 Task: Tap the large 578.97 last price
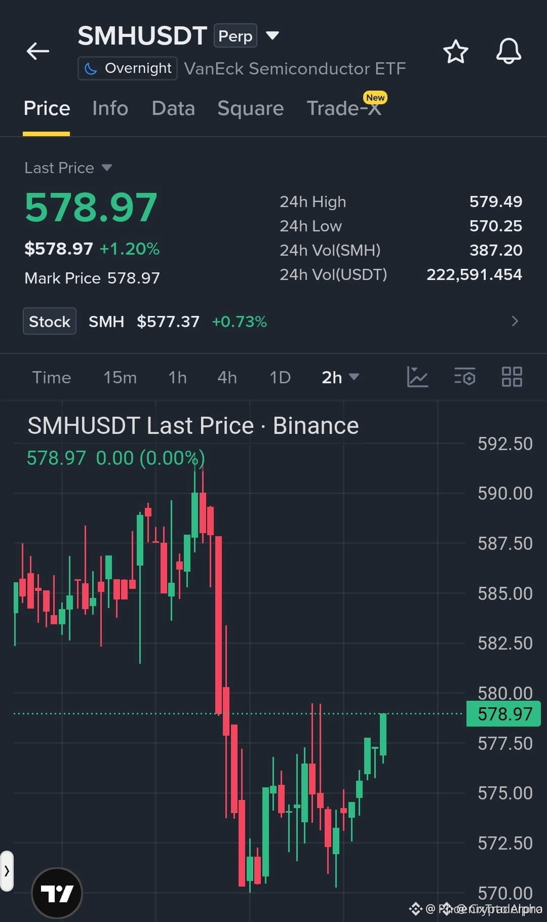(x=91, y=207)
